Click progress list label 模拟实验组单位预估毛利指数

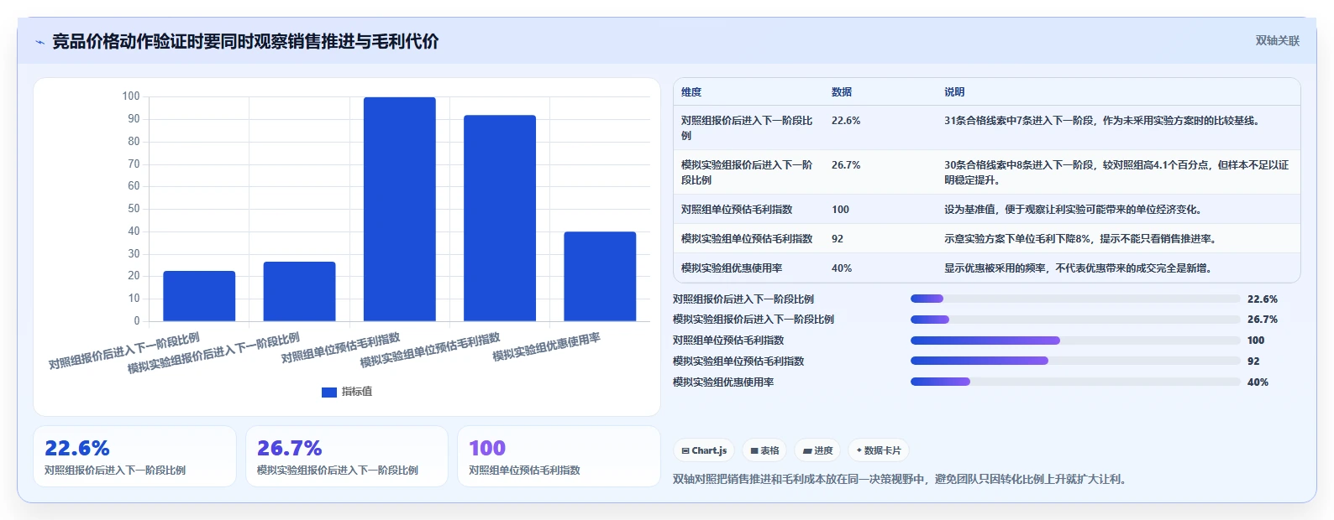738,361
